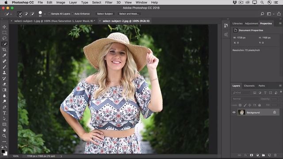Open Edit Toolbar three-dots menu
The height and width of the screenshot is (159, 283).
click(x=4, y=142)
